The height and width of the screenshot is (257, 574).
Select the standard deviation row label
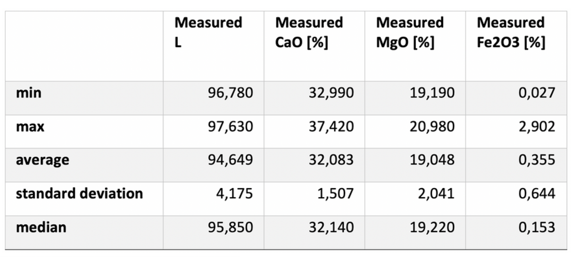(79, 193)
